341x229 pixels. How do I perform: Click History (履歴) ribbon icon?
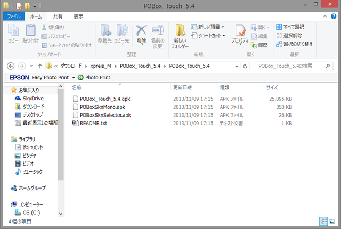(259, 45)
